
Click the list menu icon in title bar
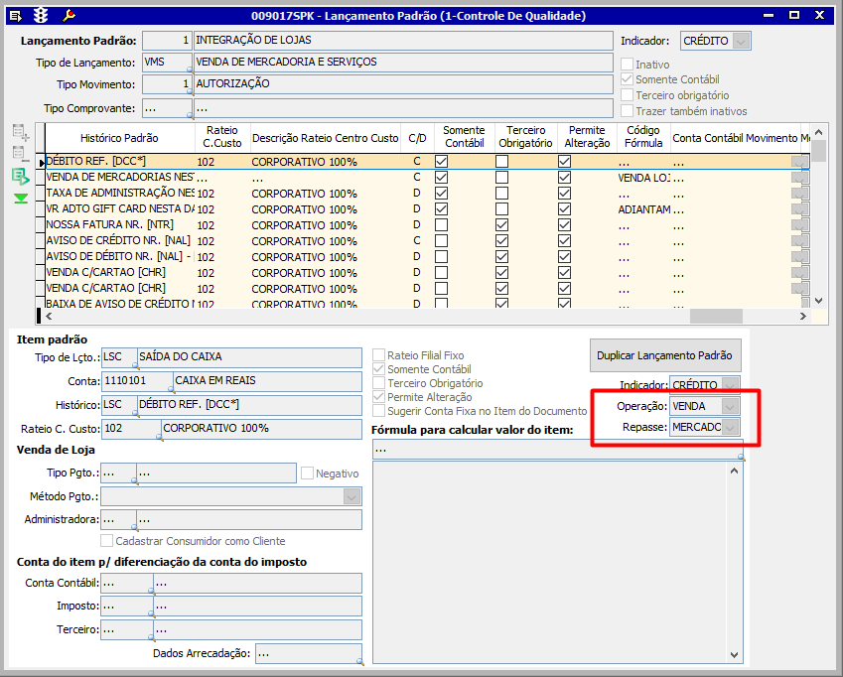(15, 15)
